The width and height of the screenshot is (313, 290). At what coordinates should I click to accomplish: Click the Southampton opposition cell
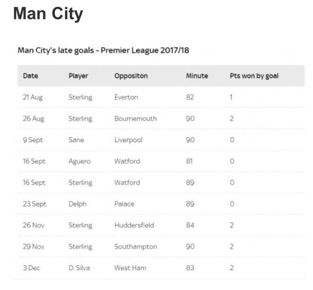pos(136,247)
